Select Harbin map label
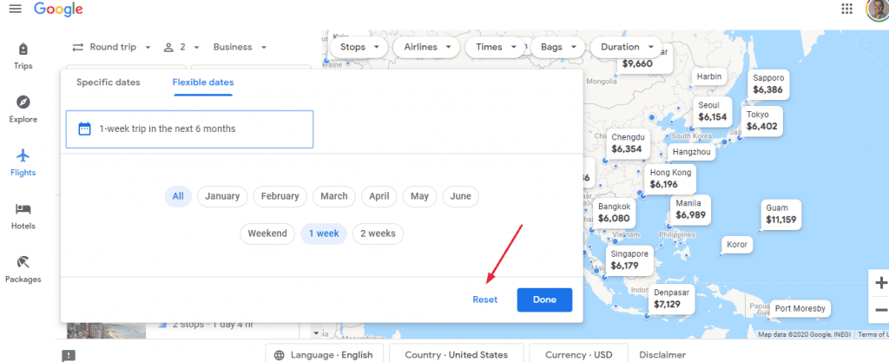This screenshot has height=362, width=889. click(x=708, y=76)
